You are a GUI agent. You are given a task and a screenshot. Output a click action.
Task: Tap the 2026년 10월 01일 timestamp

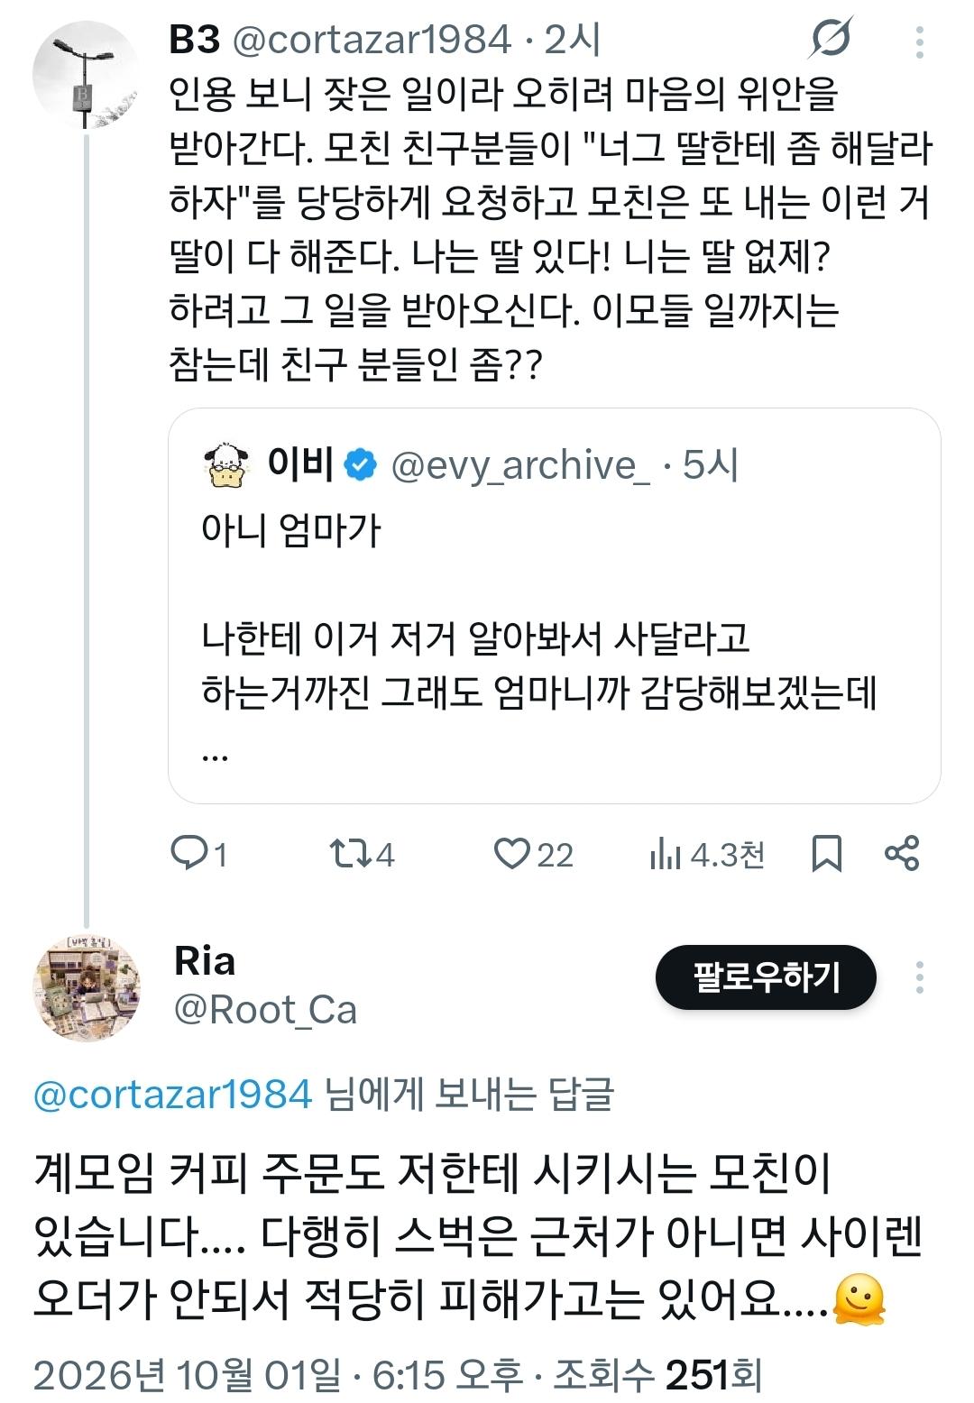(188, 1375)
